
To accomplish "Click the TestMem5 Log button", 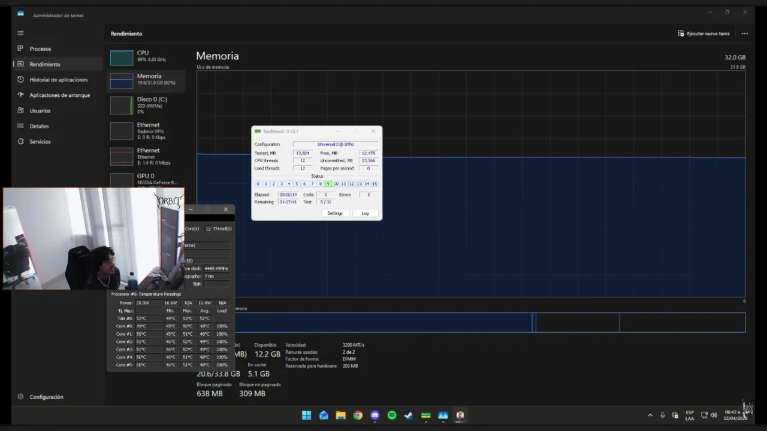I will [x=365, y=213].
